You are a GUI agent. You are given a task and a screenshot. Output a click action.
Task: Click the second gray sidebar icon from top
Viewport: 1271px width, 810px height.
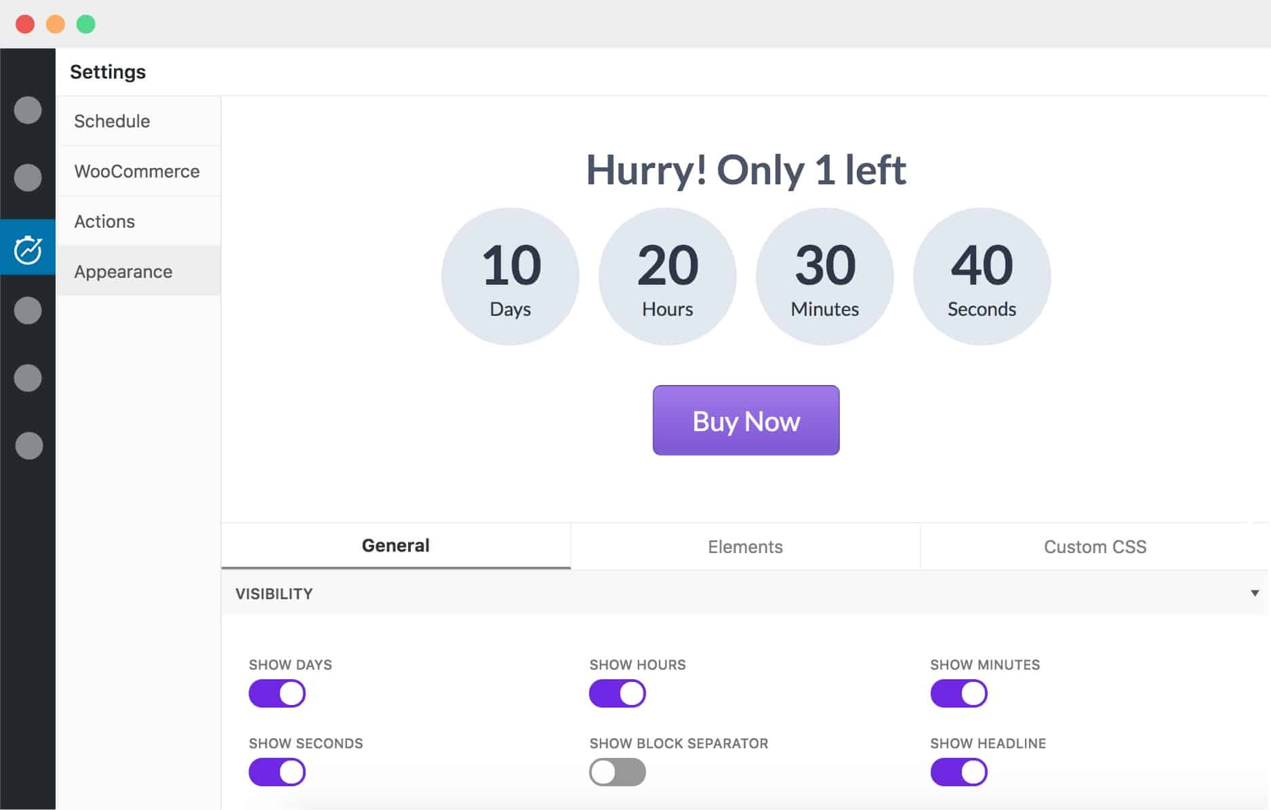[x=28, y=178]
